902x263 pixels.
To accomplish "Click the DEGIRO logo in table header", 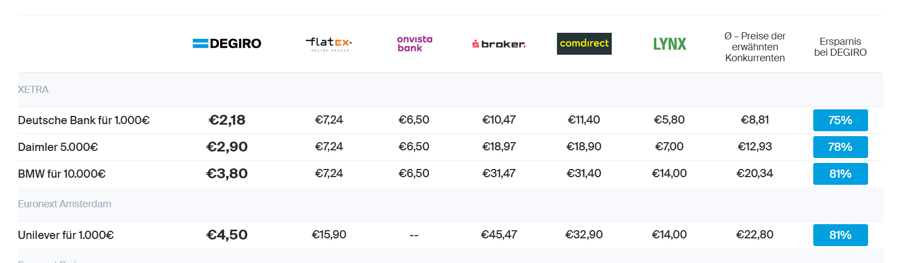I will (x=227, y=44).
